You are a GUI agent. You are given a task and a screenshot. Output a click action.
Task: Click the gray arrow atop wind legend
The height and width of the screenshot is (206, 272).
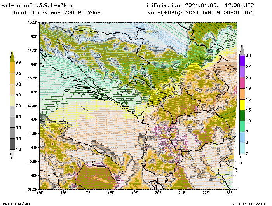point(242,50)
